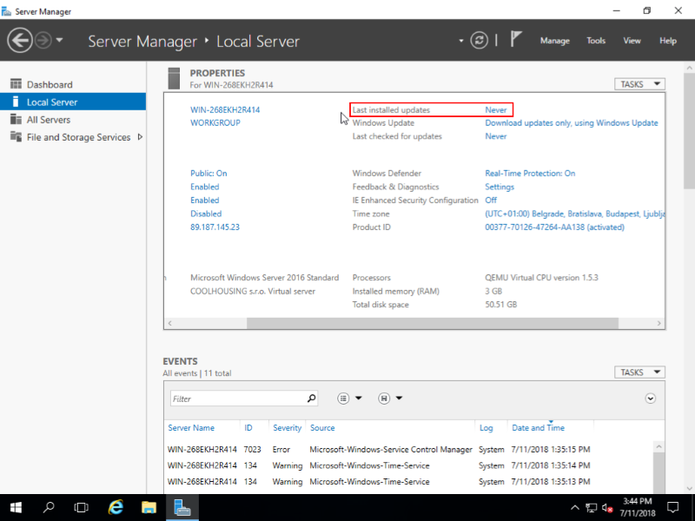
Task: Open the View menu
Action: 632,41
